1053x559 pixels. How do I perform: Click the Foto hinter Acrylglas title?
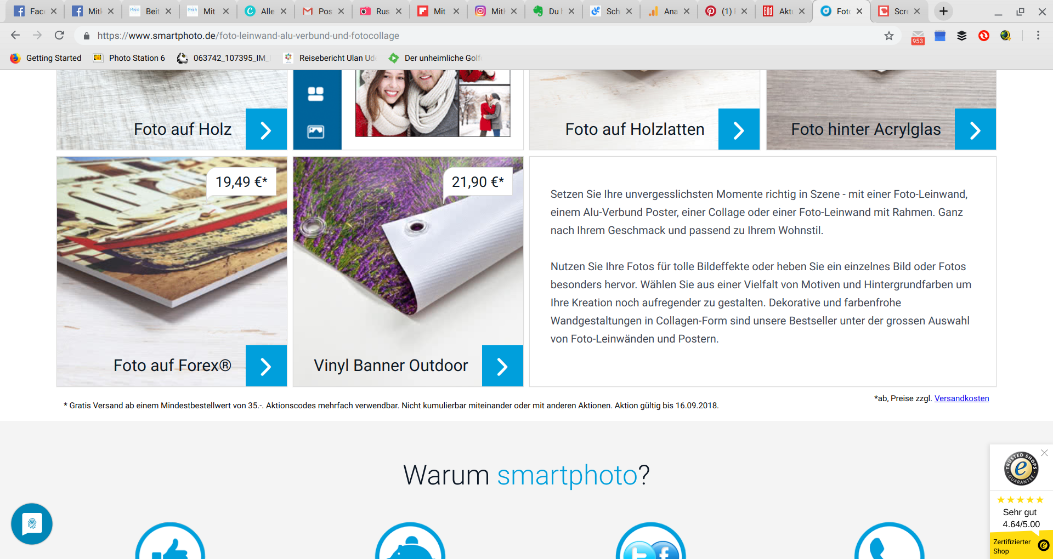[866, 129]
